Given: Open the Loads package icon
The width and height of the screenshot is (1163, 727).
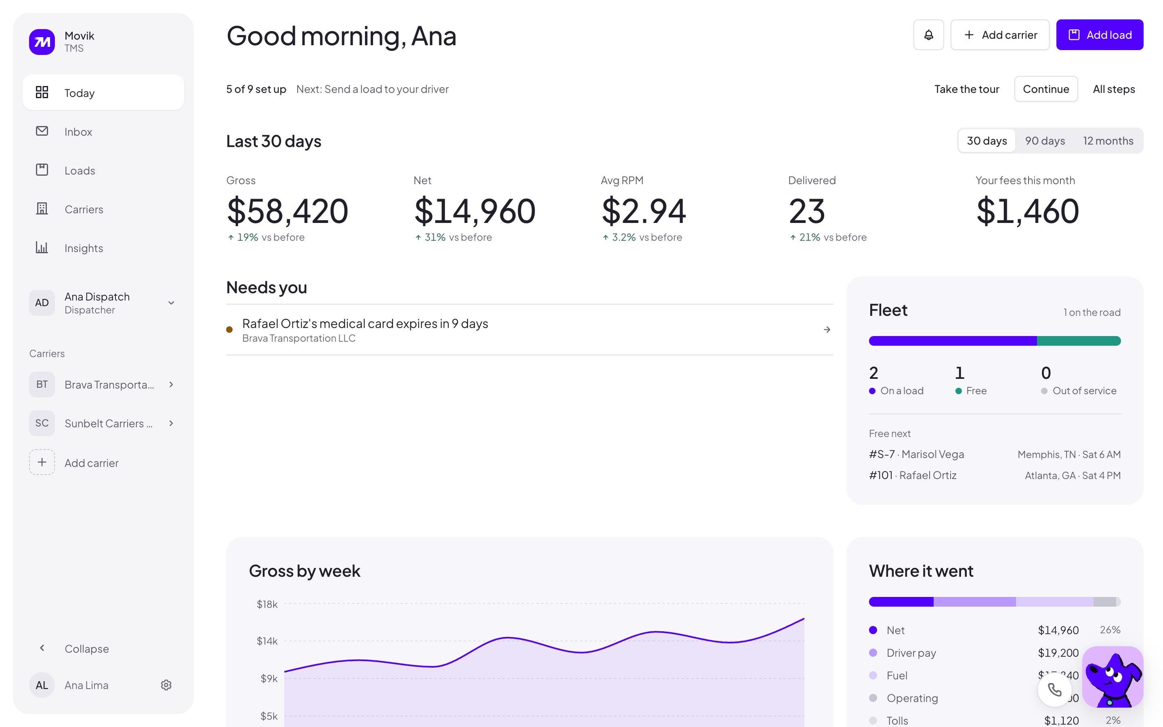Looking at the screenshot, I should pos(42,170).
